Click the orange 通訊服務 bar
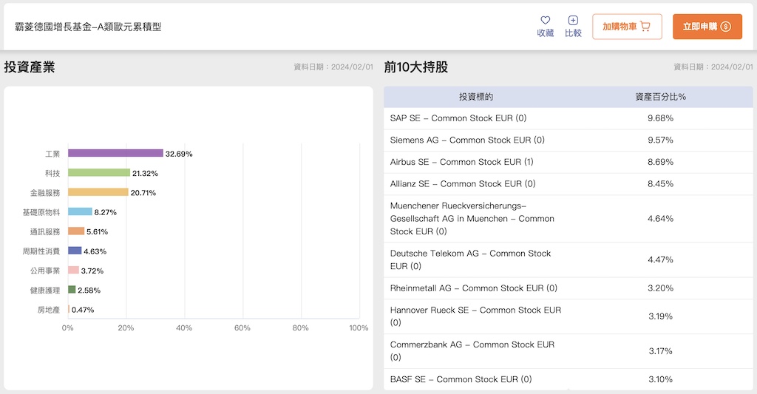The height and width of the screenshot is (394, 757). [x=76, y=231]
